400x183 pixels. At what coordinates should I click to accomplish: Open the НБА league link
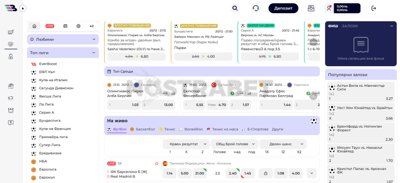43,161
